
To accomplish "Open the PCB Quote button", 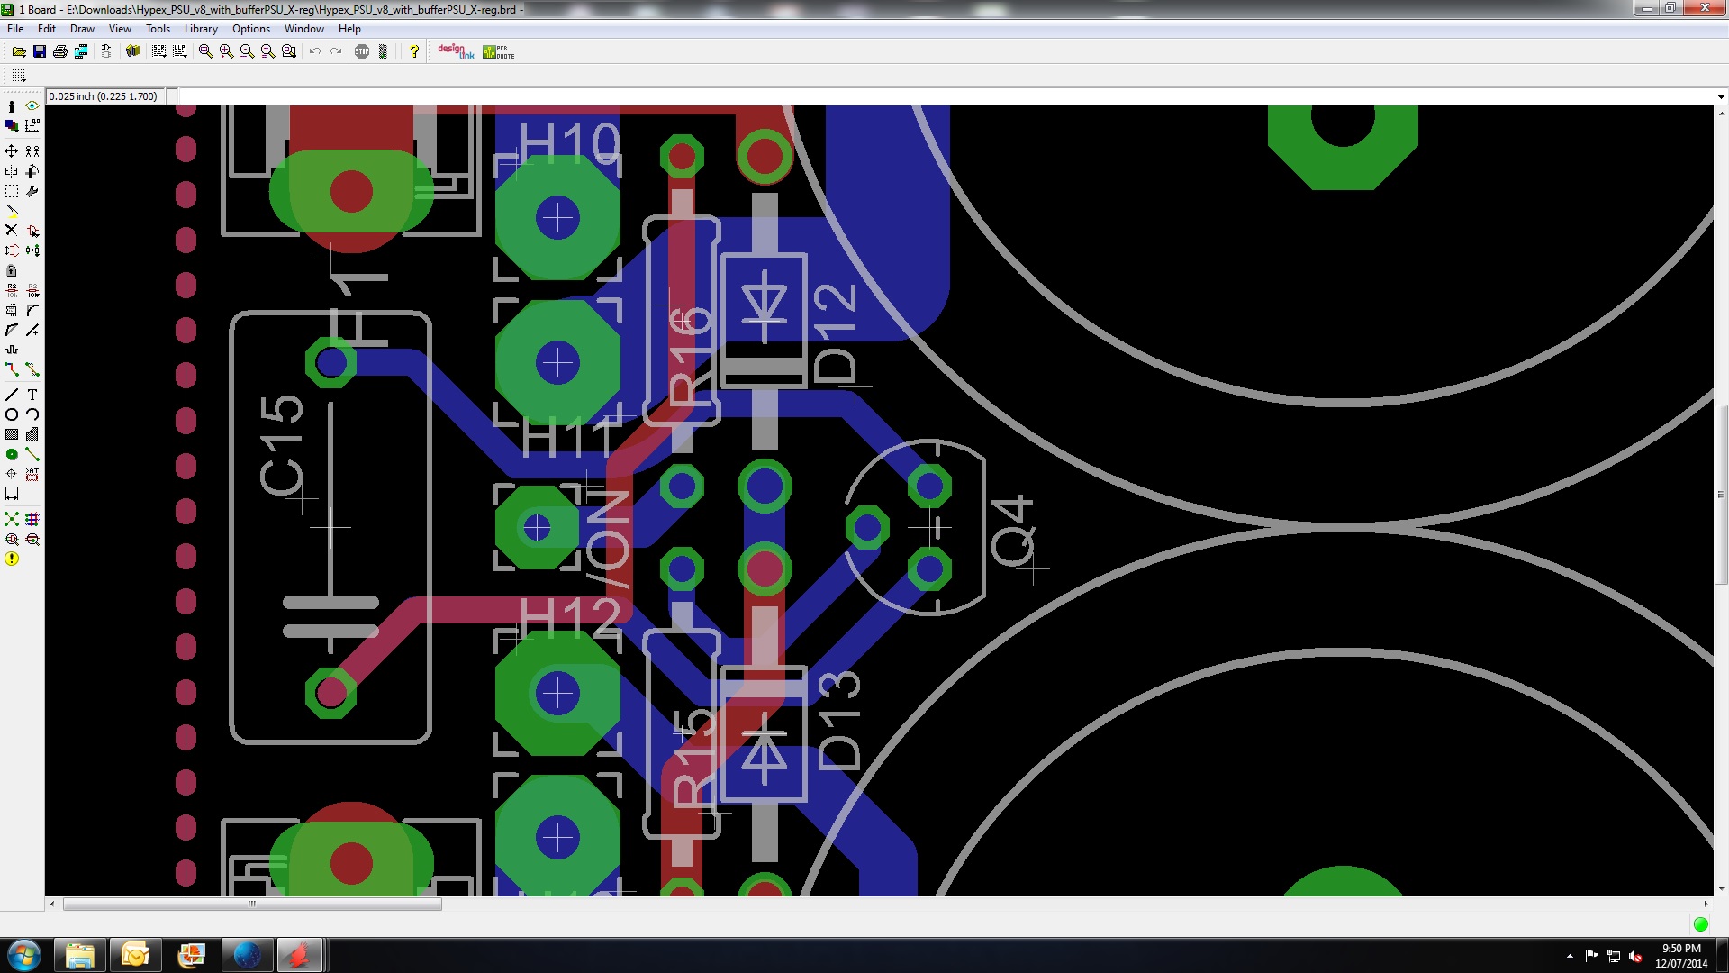I will (499, 51).
